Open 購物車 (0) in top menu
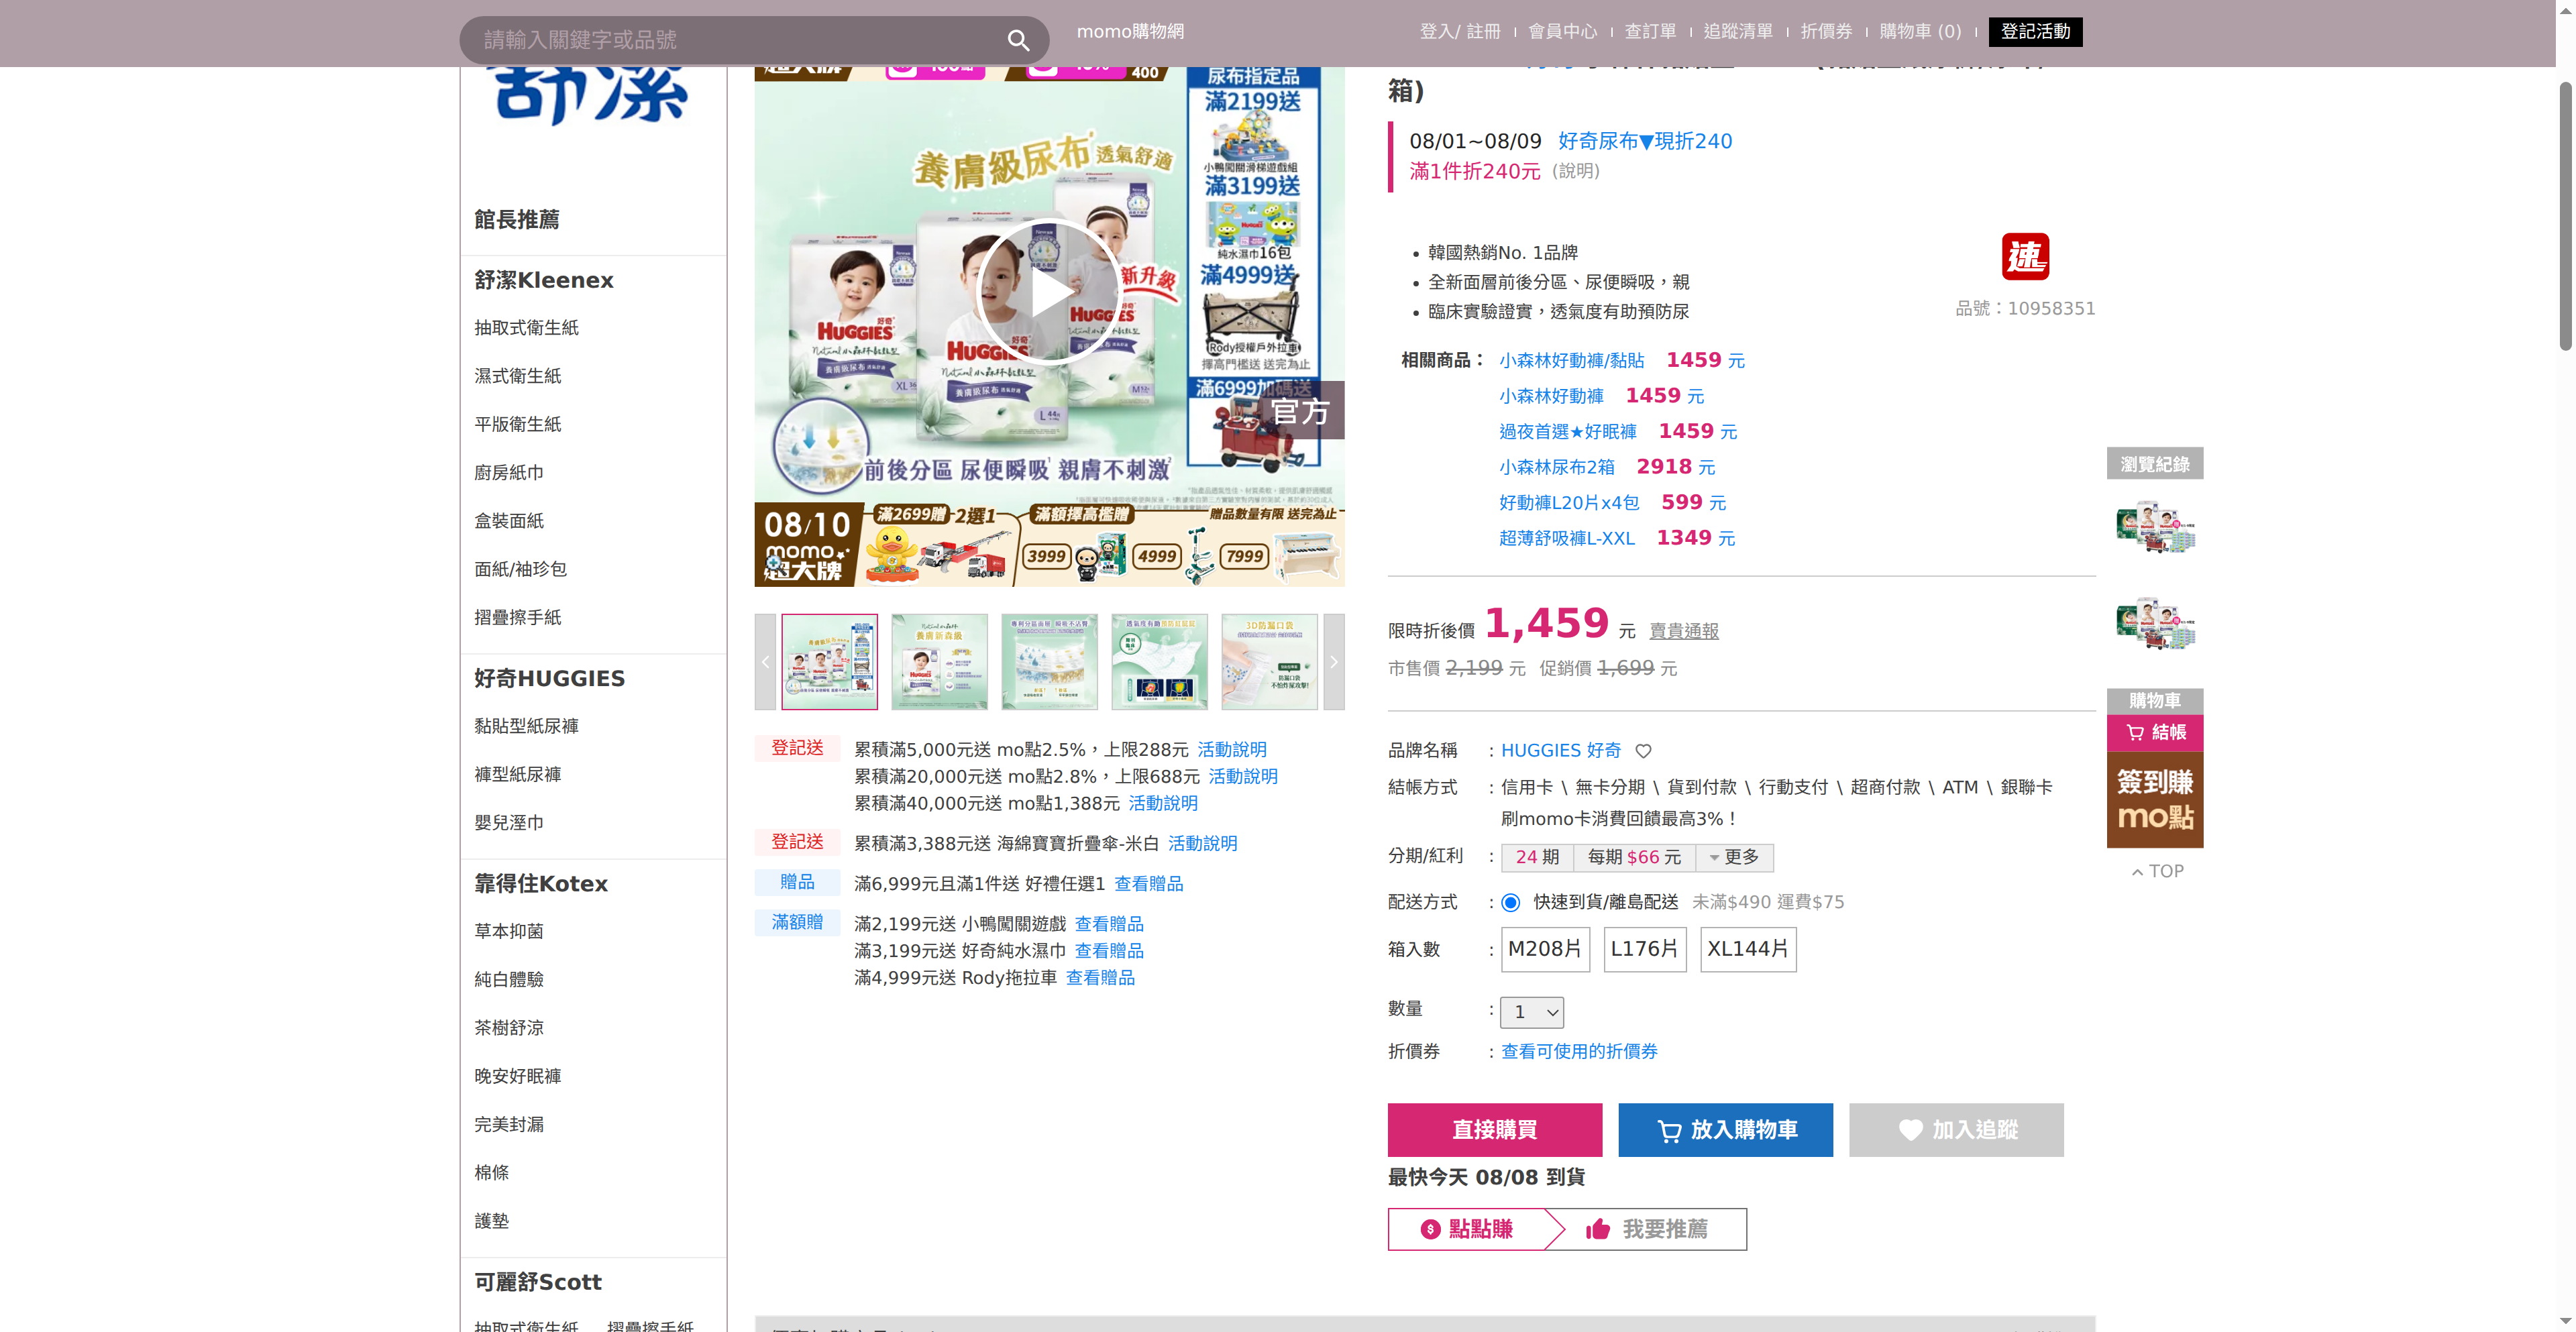Screen dimensions: 2576x1332 pyautogui.click(x=1920, y=32)
